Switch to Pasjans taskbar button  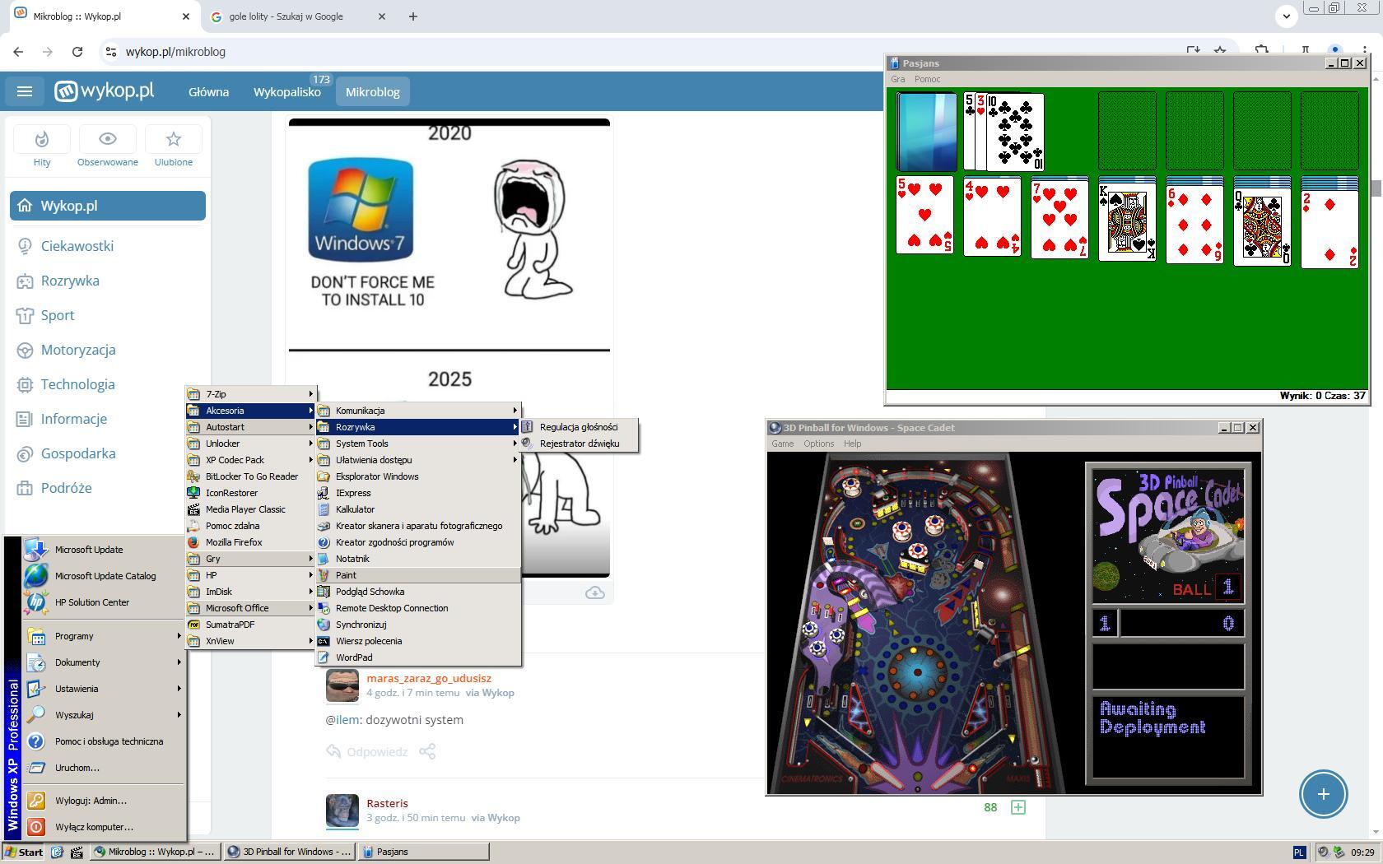pyautogui.click(x=423, y=852)
